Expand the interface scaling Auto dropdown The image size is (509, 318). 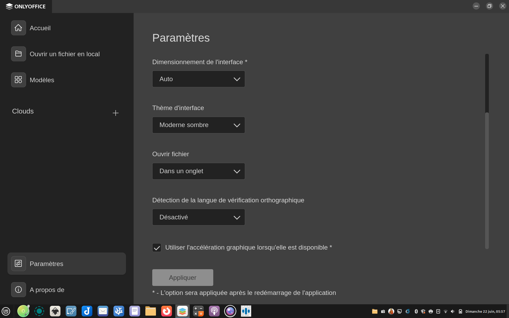coord(198,79)
